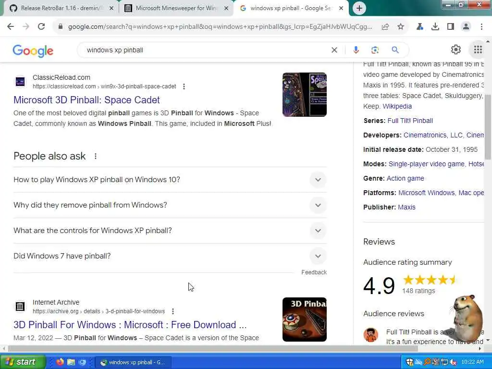Focus the Google search input field
The image size is (492, 369).
tap(206, 50)
